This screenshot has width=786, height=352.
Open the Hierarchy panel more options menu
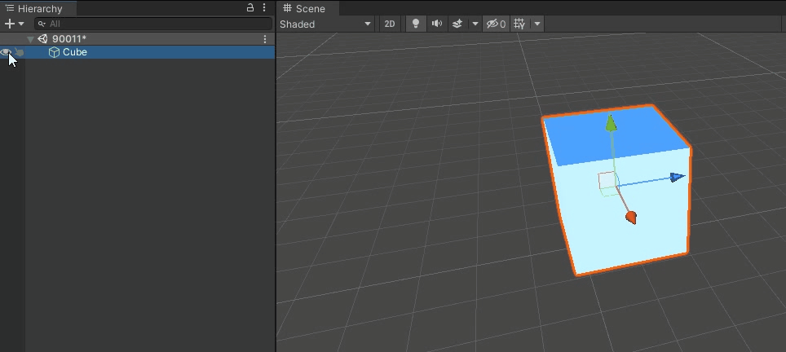(264, 7)
